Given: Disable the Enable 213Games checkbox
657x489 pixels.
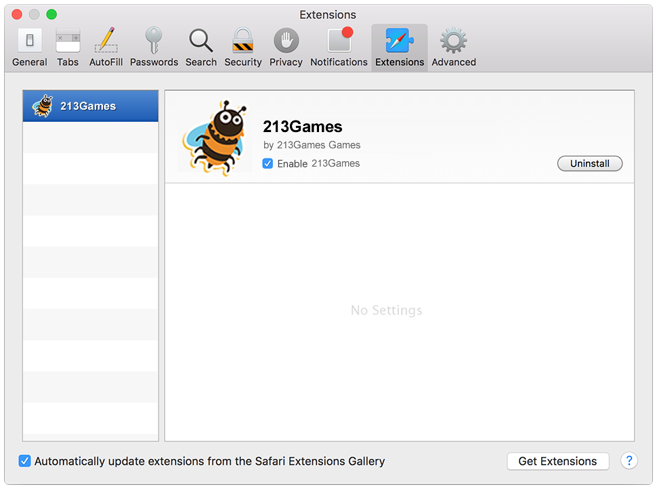Looking at the screenshot, I should point(268,163).
